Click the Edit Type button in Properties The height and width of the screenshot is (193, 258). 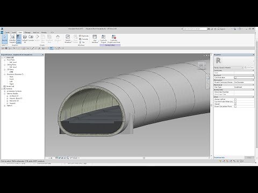[249, 68]
